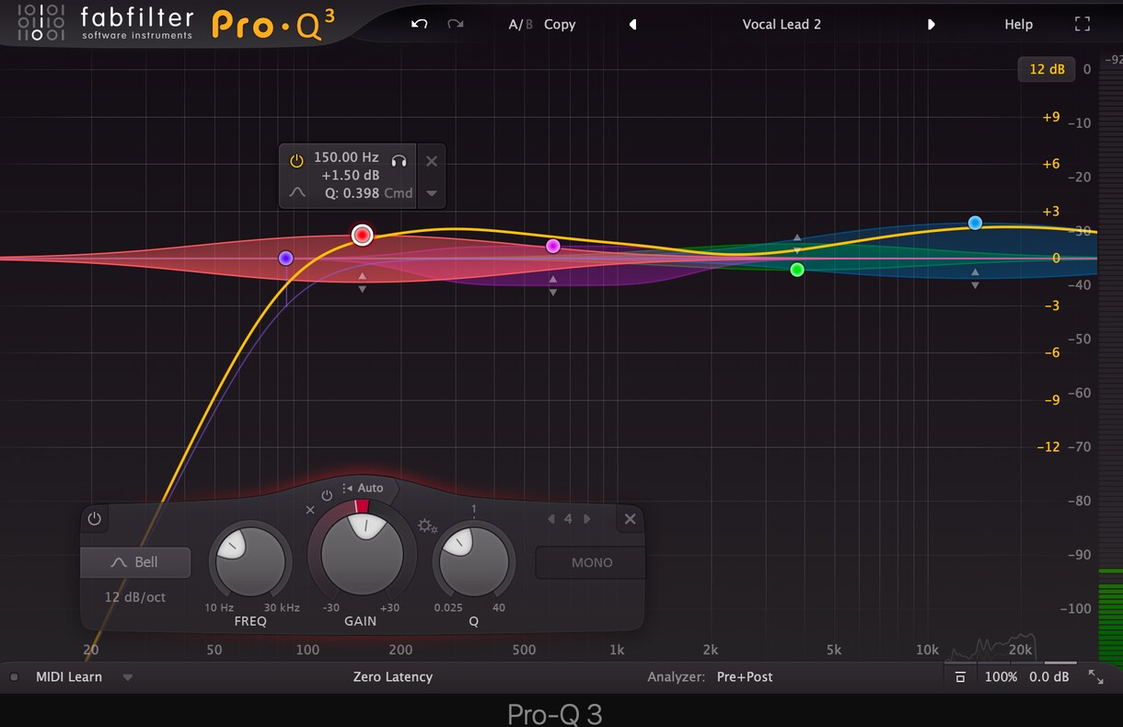This screenshot has height=727, width=1123.
Task: Select the next band arrow beside 4
Action: click(586, 519)
